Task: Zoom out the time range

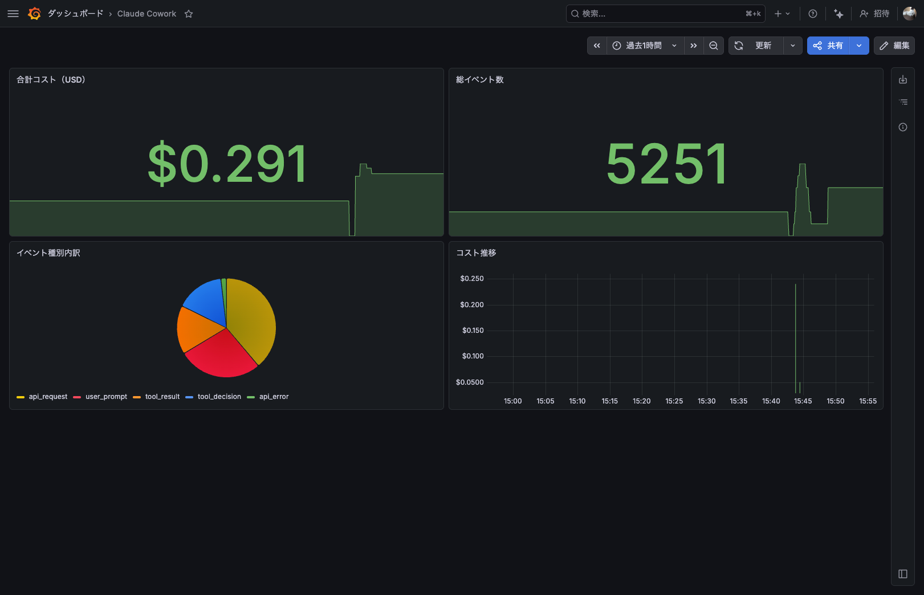Action: point(714,46)
